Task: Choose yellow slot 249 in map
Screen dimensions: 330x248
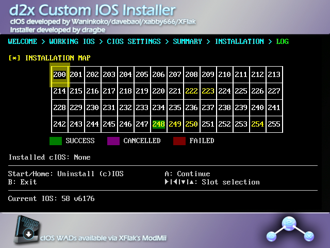Action: pyautogui.click(x=175, y=125)
